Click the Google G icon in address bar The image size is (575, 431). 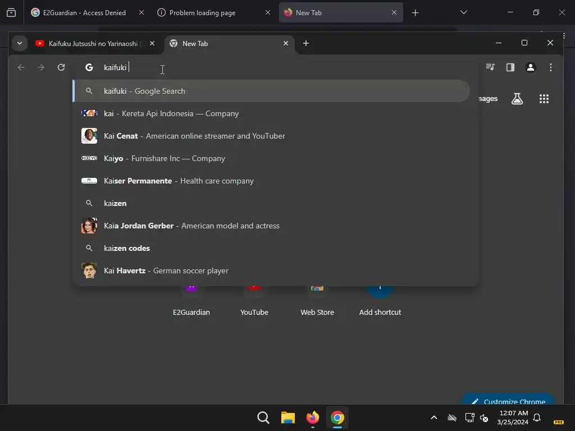pyautogui.click(x=89, y=67)
